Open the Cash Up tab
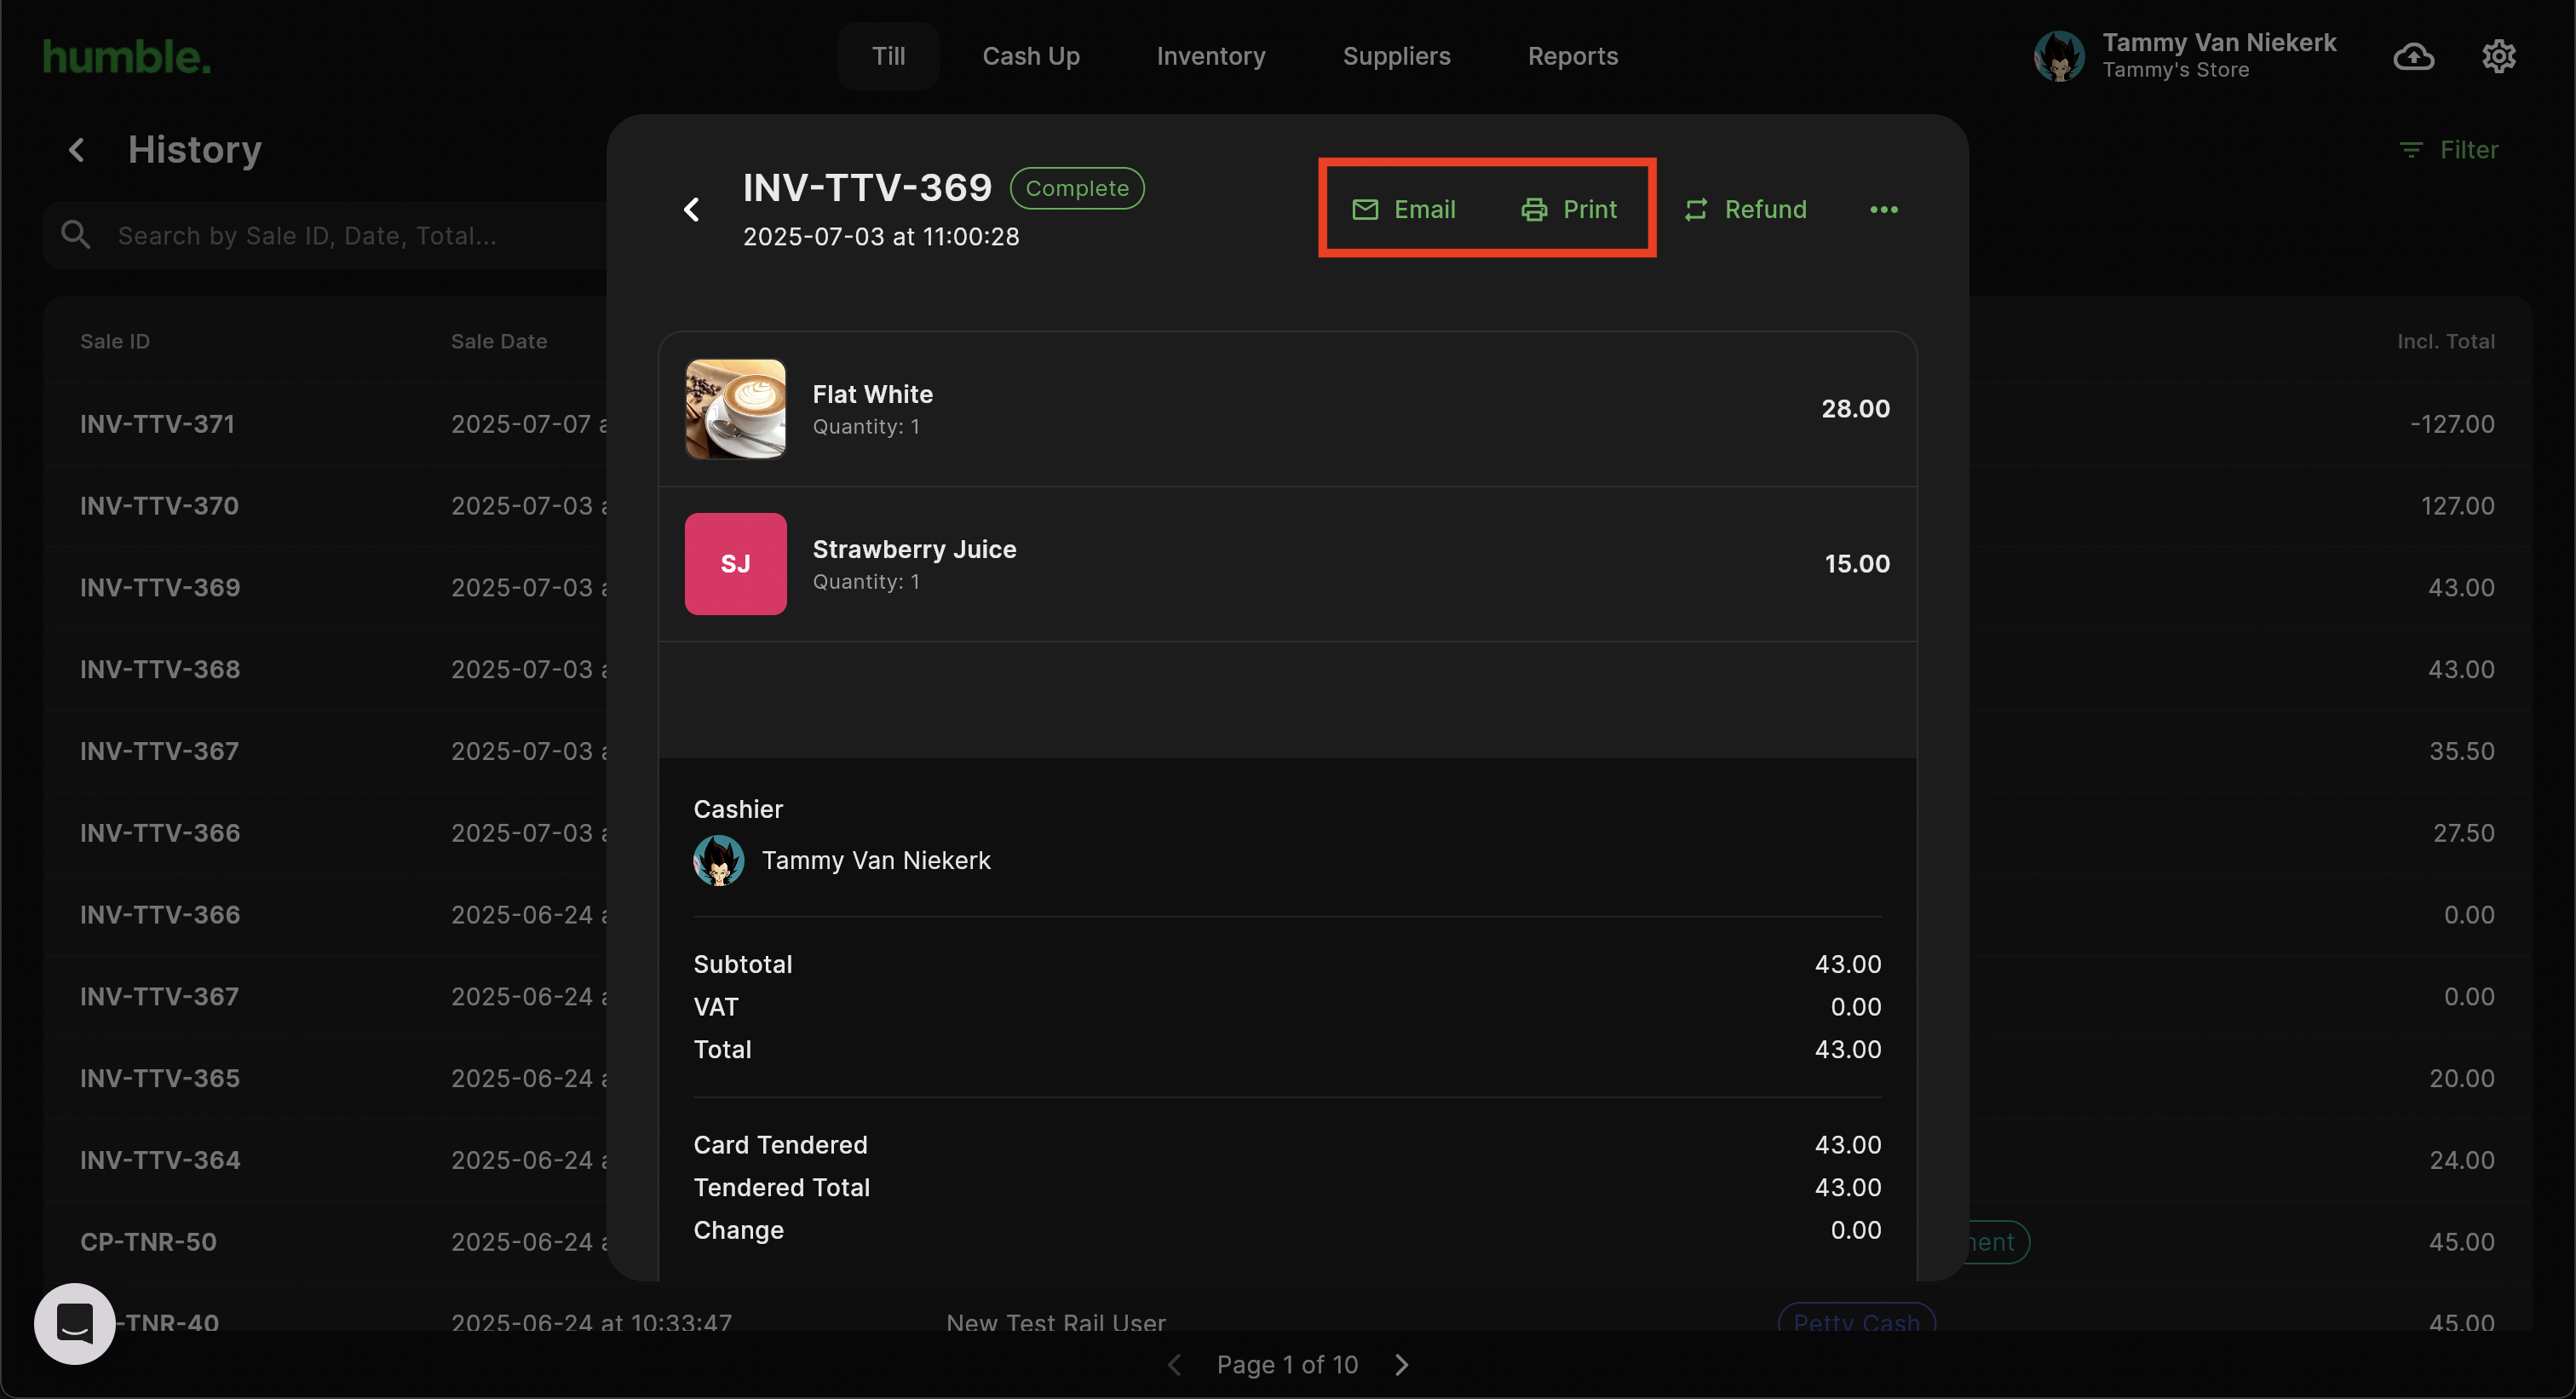This screenshot has width=2576, height=1399. pos(1031,56)
